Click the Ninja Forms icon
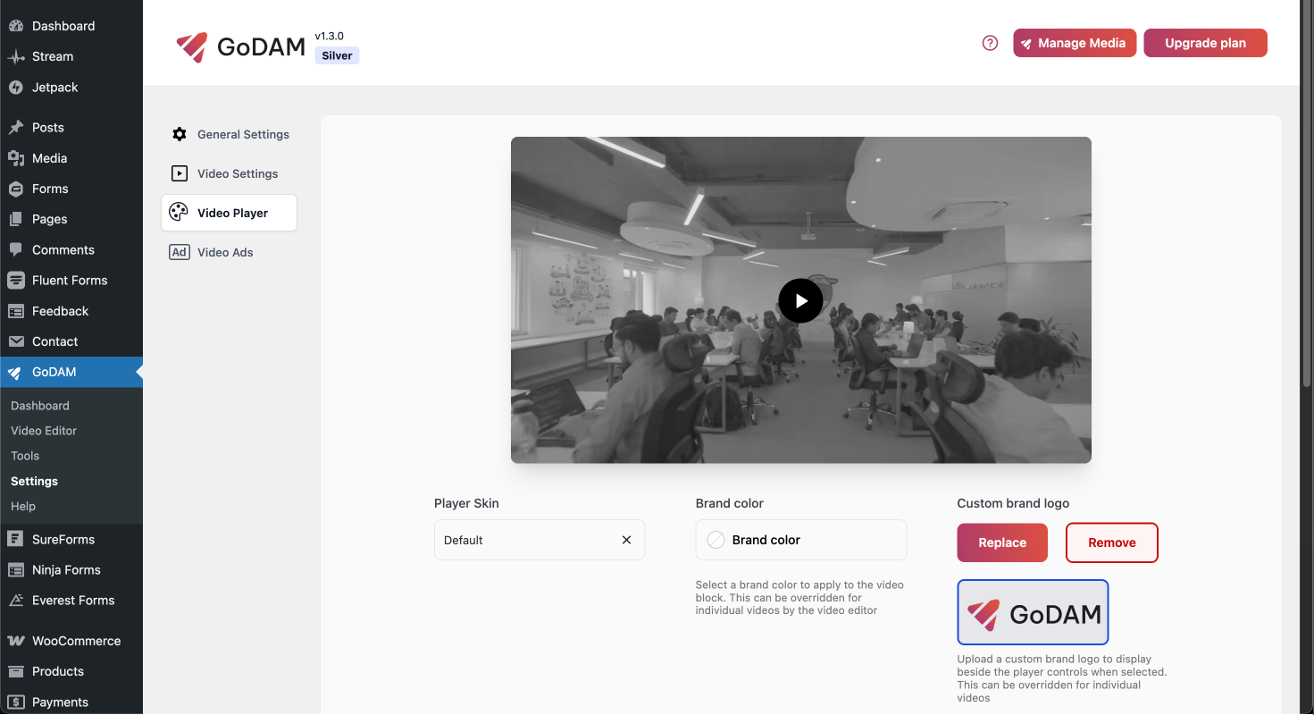 coord(16,570)
